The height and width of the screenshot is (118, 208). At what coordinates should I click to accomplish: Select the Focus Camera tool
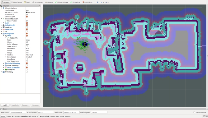[x=38, y=2]
